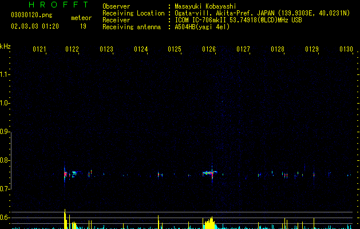Screen dimensions: 360x229
Task: Click the 1.1 kHz axis label
Action: pos(5,74)
